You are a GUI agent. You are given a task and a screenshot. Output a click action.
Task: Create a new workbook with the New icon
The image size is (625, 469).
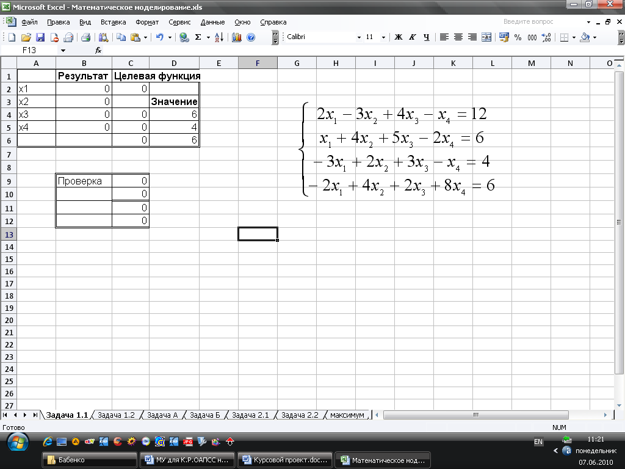pos(12,37)
